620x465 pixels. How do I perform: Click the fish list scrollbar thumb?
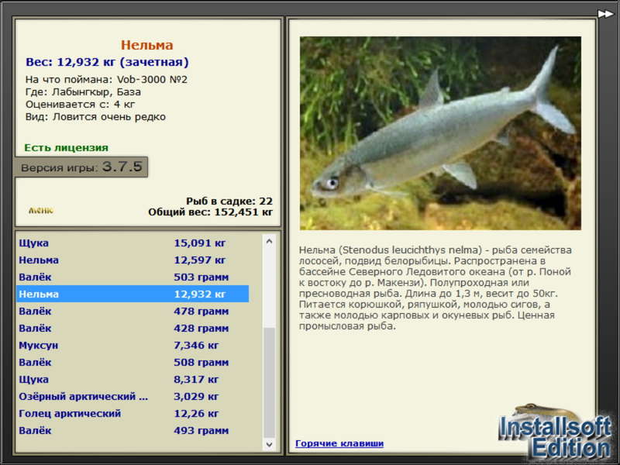(269, 383)
